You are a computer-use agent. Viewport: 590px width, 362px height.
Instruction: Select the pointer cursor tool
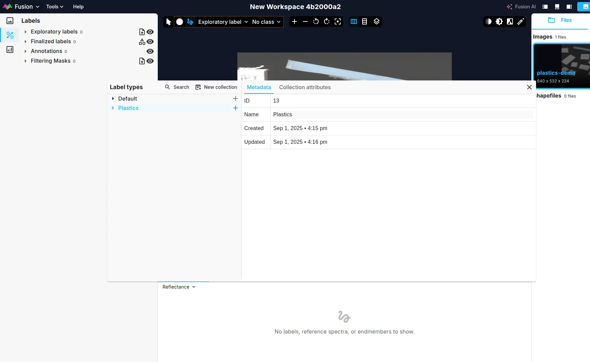[x=169, y=22]
